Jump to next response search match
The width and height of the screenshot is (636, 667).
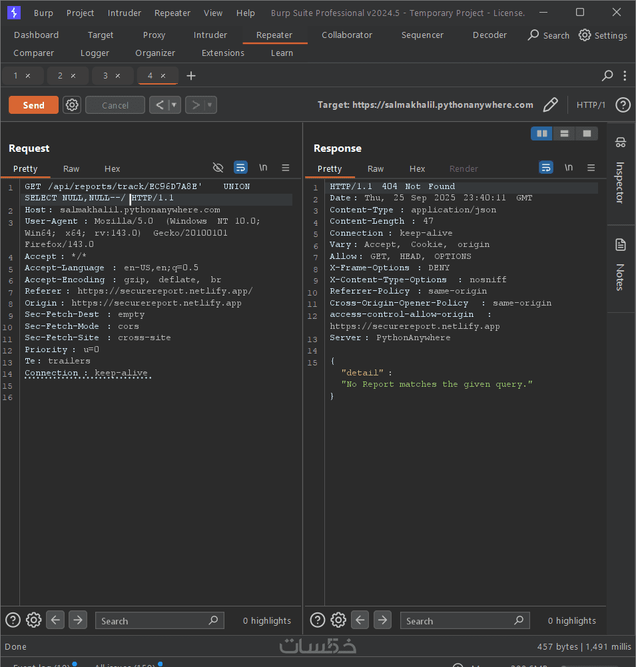coord(383,620)
